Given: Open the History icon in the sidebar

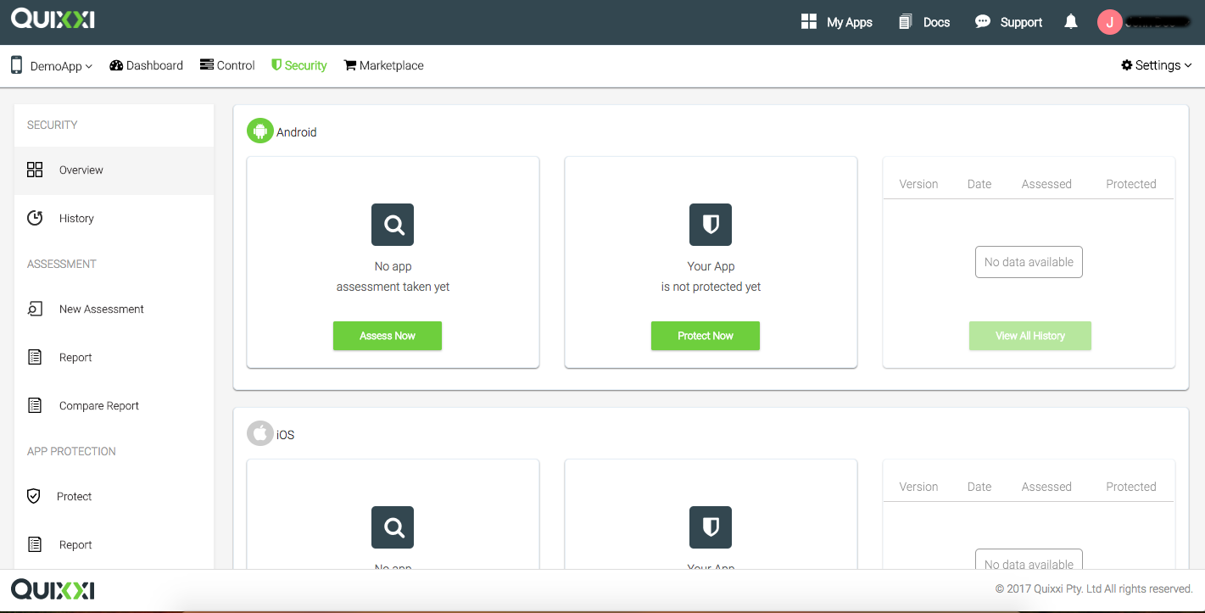Looking at the screenshot, I should (35, 218).
